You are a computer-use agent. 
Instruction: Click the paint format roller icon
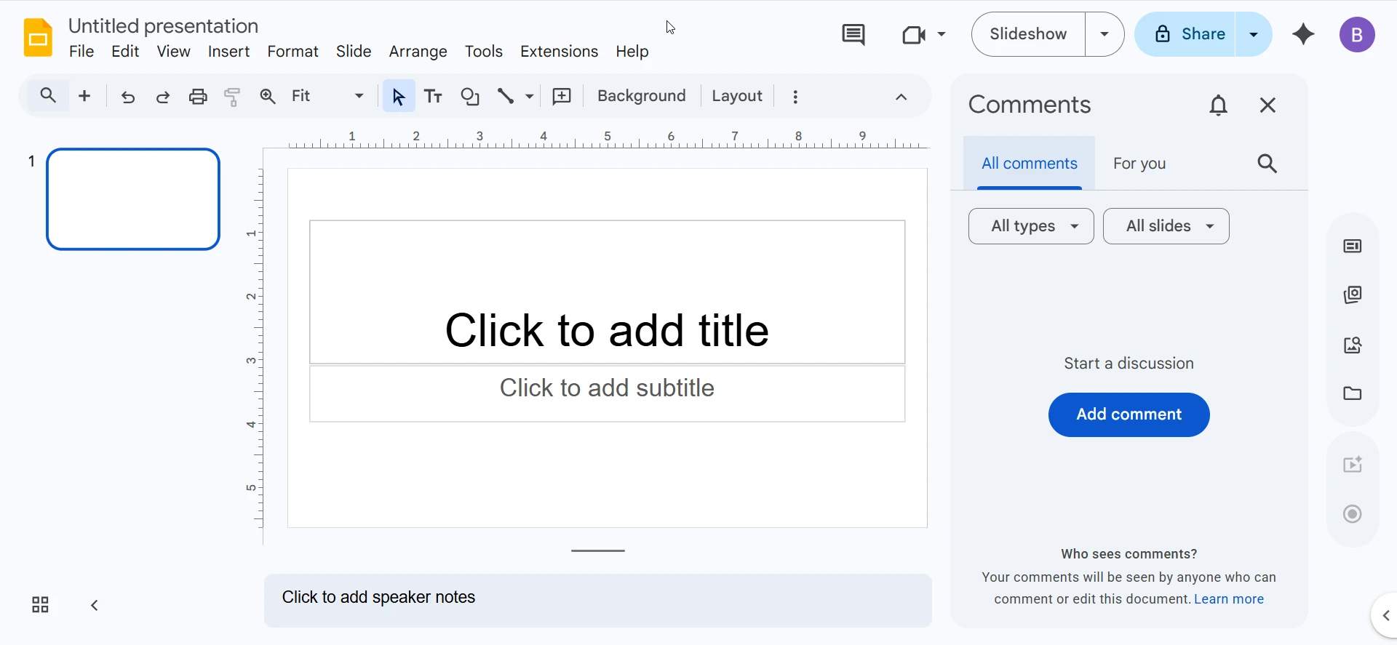(x=232, y=97)
